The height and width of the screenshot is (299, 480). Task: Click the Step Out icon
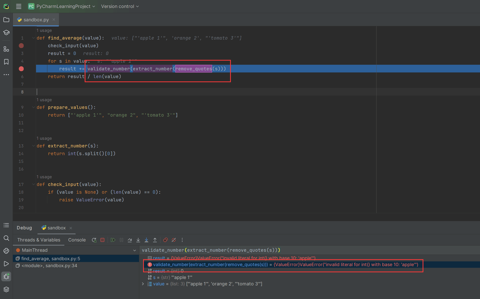point(155,240)
